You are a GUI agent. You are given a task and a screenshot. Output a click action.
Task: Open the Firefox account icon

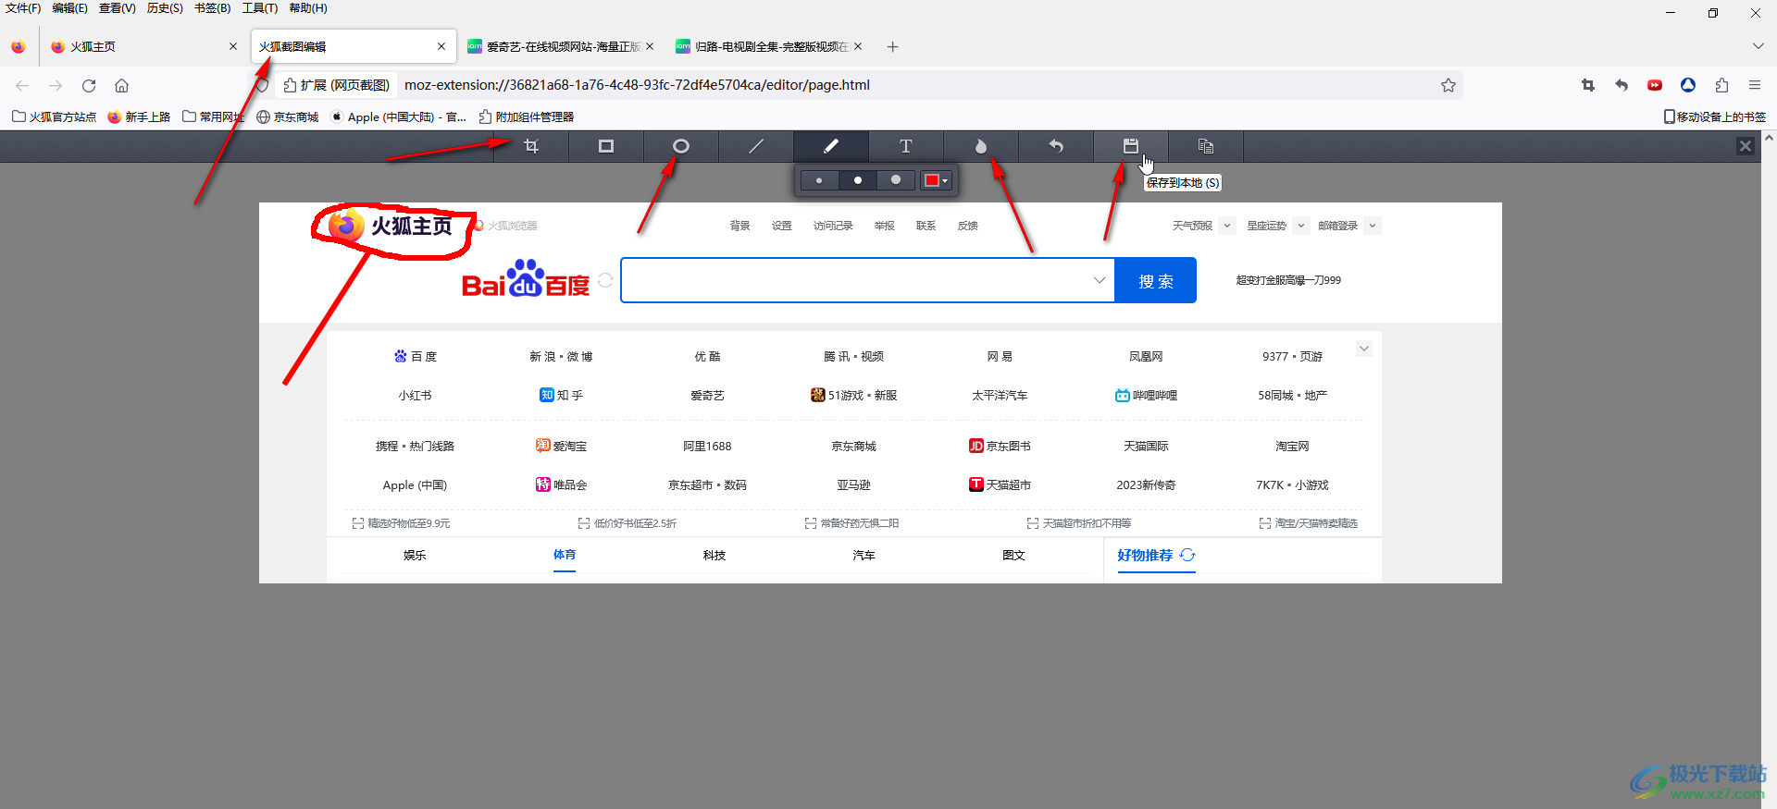pyautogui.click(x=1688, y=85)
